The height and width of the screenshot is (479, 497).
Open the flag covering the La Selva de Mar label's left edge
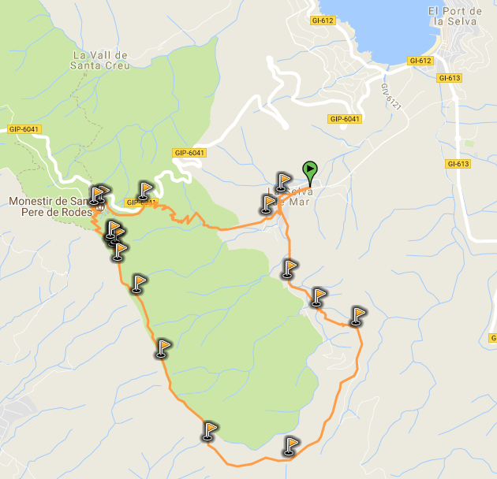(268, 204)
